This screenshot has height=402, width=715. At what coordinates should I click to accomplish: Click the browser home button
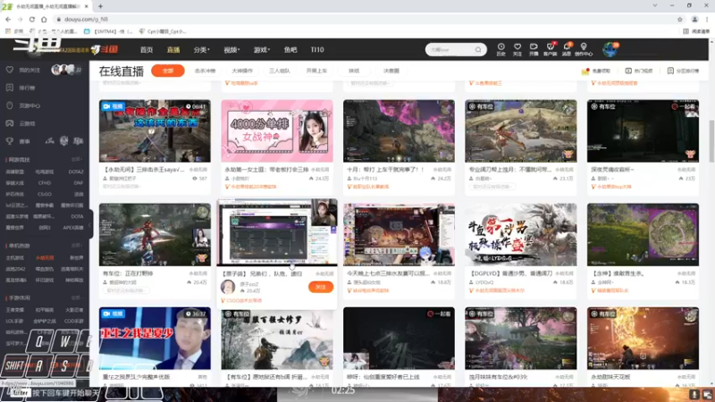[x=44, y=20]
